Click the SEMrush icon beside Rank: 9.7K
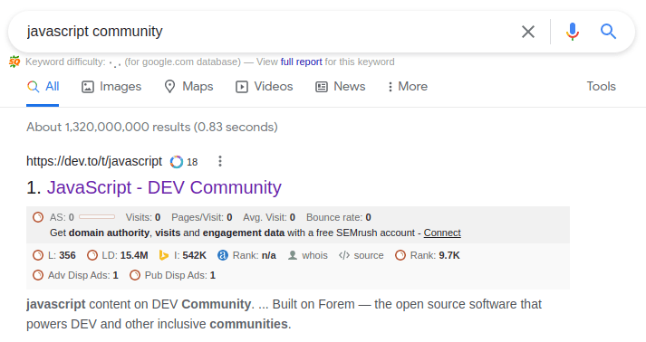The image size is (646, 342). [400, 255]
